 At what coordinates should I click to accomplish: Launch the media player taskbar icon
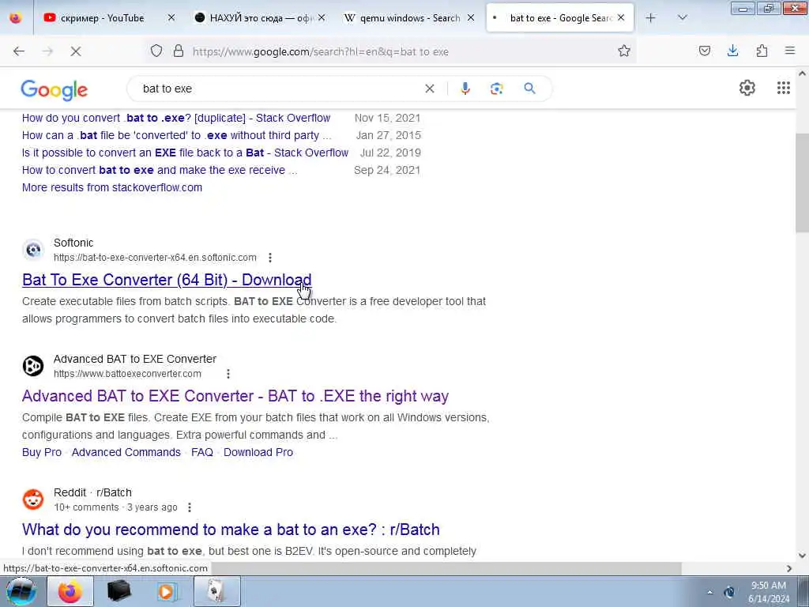coord(167,591)
